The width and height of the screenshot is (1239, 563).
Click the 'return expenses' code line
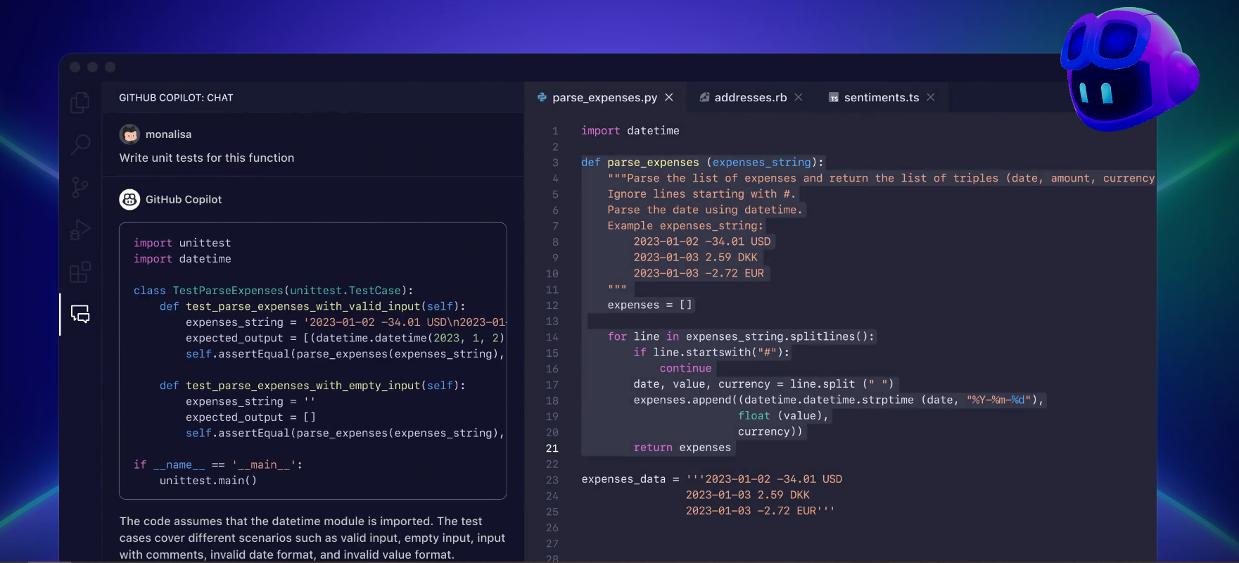pos(682,448)
